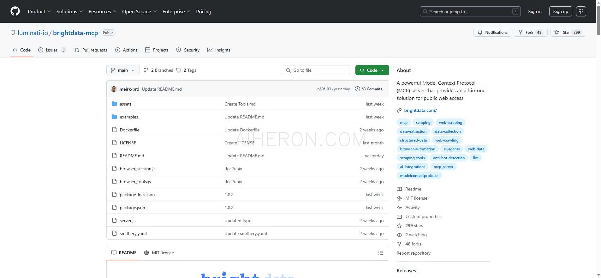Open the Projects tab
This screenshot has width=601, height=278.
click(x=157, y=50)
